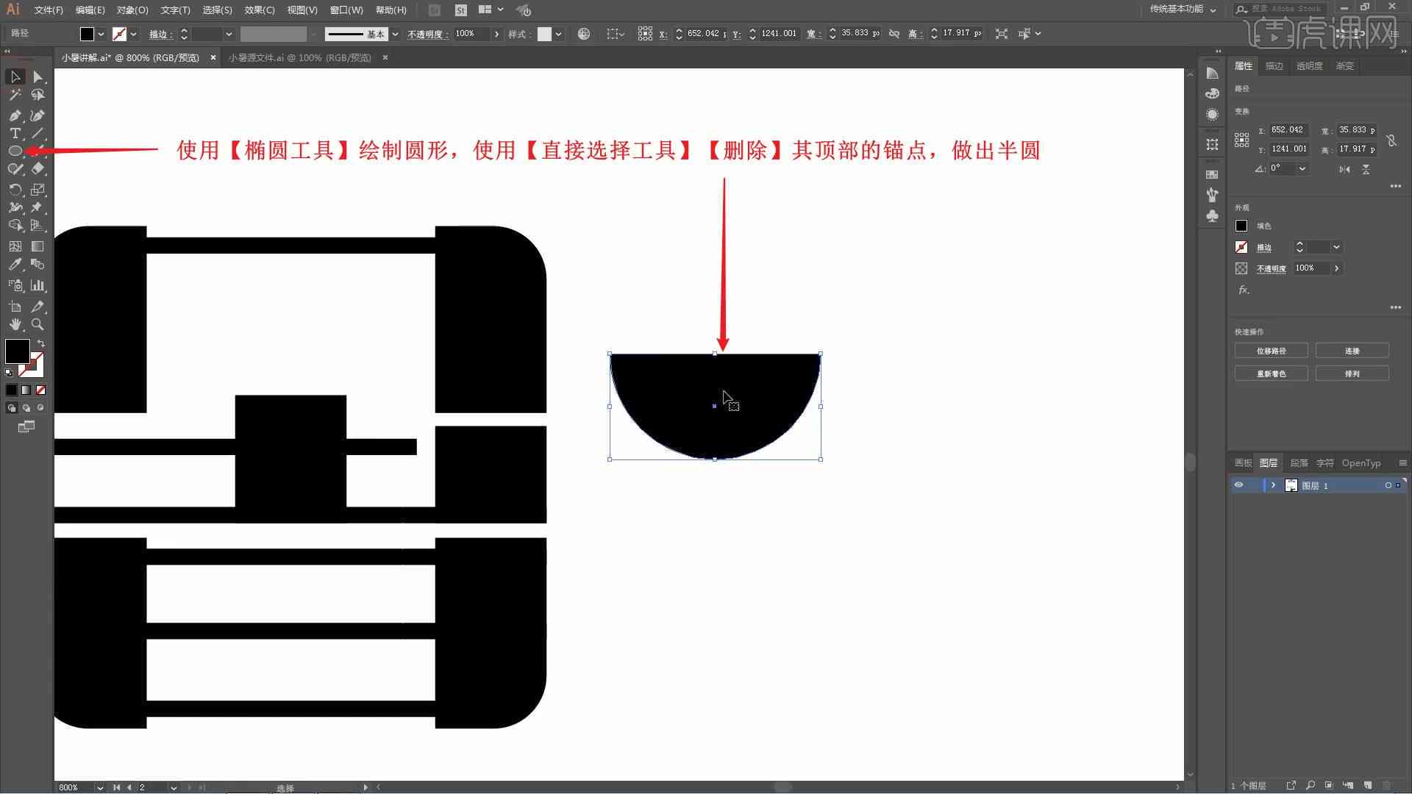Select the Gradient tool

point(38,246)
